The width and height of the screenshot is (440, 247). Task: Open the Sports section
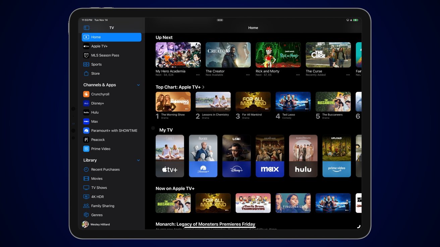pos(96,64)
